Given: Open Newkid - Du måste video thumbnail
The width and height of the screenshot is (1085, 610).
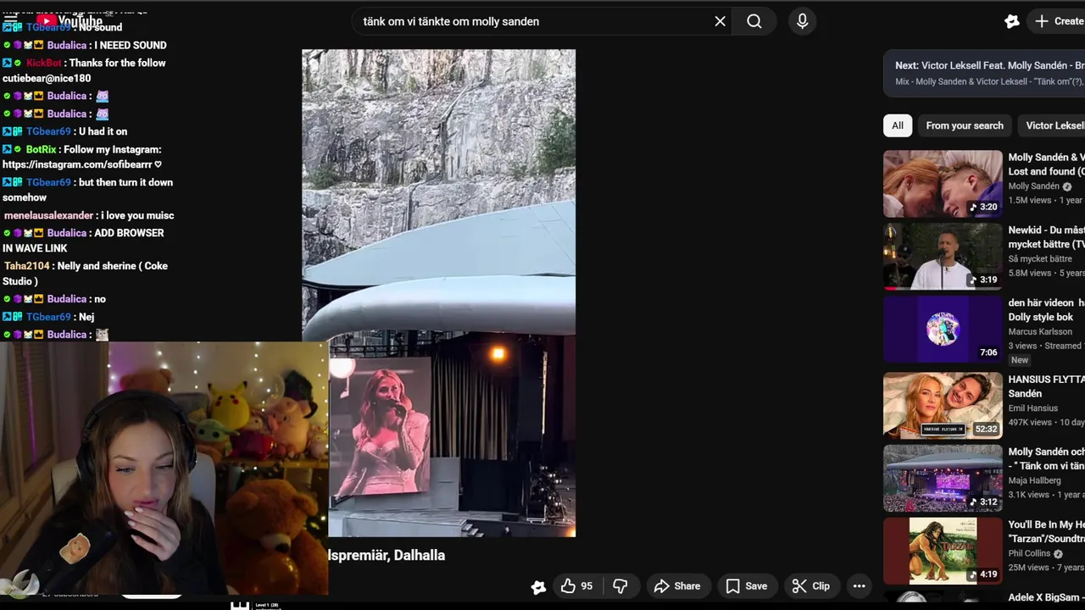Looking at the screenshot, I should pyautogui.click(x=943, y=257).
